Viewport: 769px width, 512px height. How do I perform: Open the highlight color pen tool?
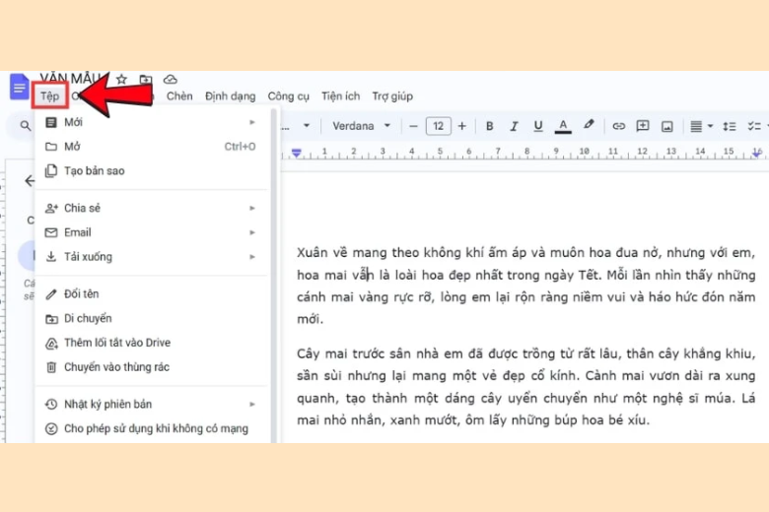click(x=589, y=125)
